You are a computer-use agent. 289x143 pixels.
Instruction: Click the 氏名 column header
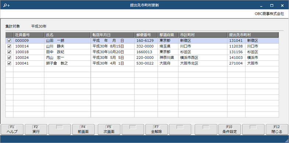coord(67,35)
